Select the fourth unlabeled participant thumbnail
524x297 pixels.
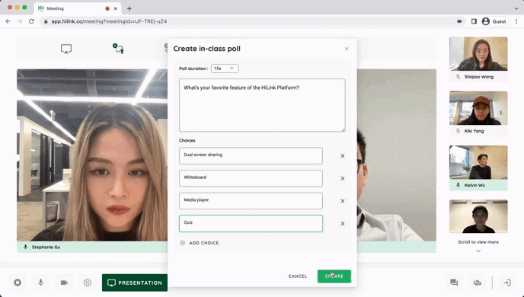coord(478,216)
